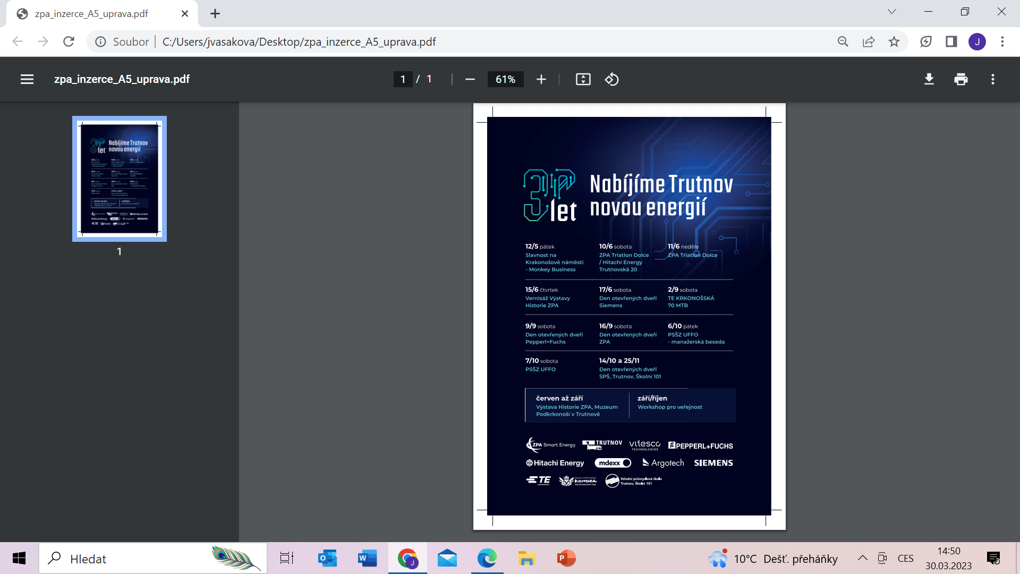Click the září/říjen Workshop pro veřejnost text
The image size is (1020, 574).
tap(670, 402)
